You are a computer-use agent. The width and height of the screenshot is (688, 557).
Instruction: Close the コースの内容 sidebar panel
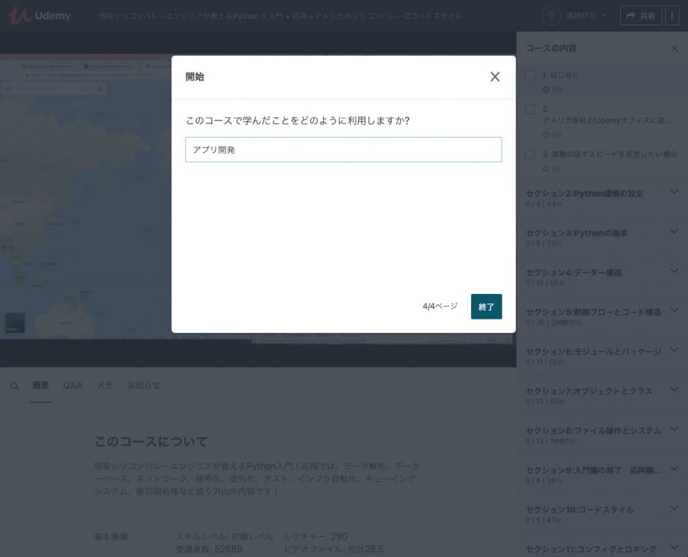[675, 48]
